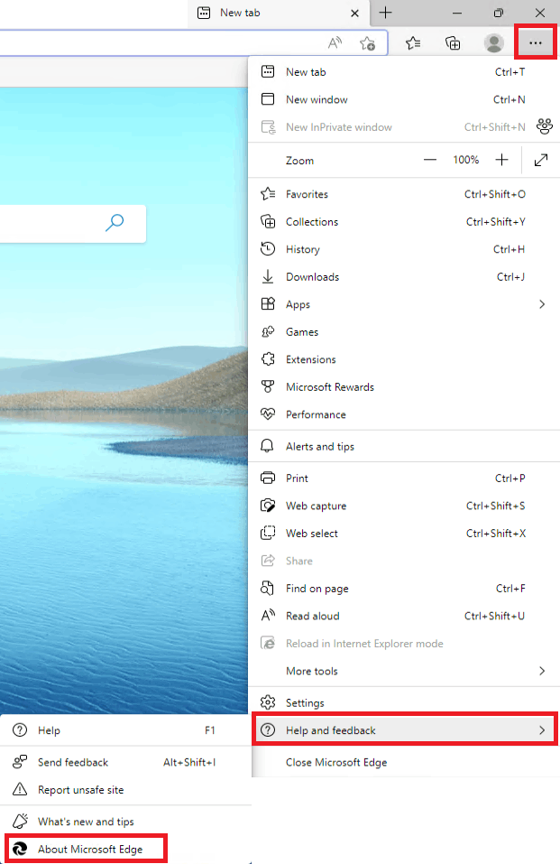Screen dimensions: 560x864
Task: Open Downloads from the menu
Action: pos(404,276)
